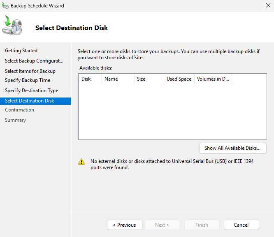Sort by the Used Space column
This screenshot has height=237, width=274.
(x=179, y=79)
